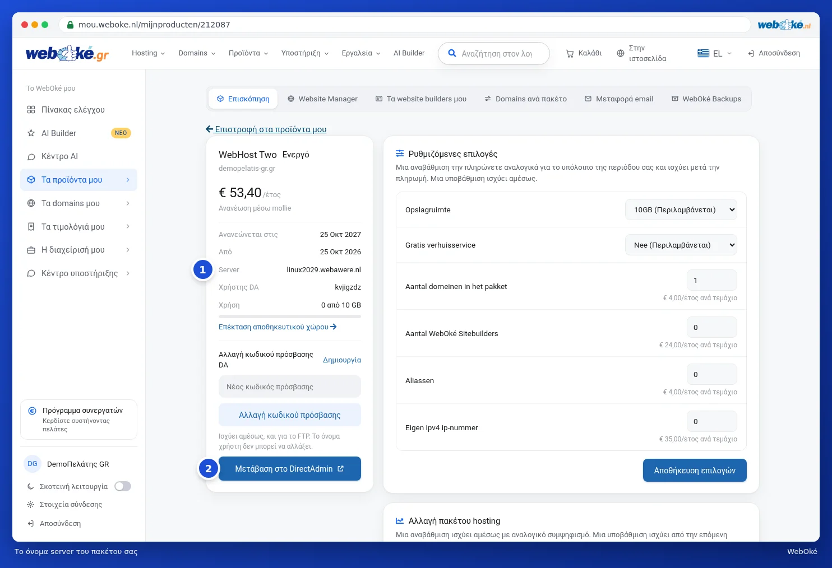Click the 0 από 10 GB usage bar
The image size is (832, 568).
coord(290,316)
